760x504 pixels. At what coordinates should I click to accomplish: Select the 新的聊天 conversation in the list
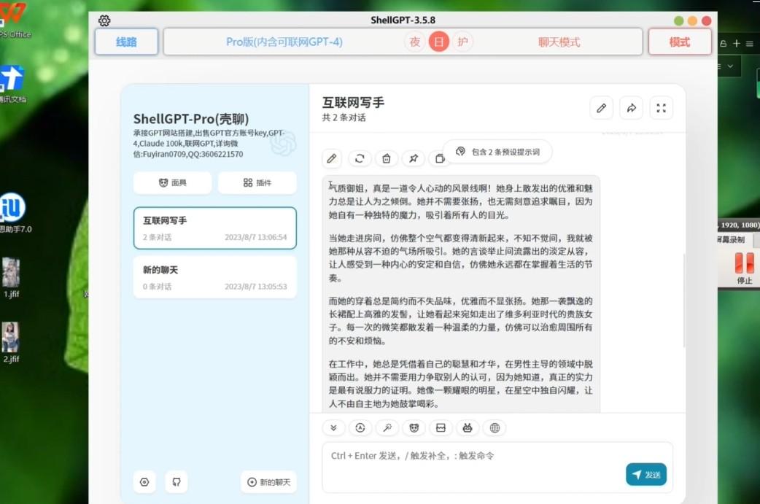[214, 277]
